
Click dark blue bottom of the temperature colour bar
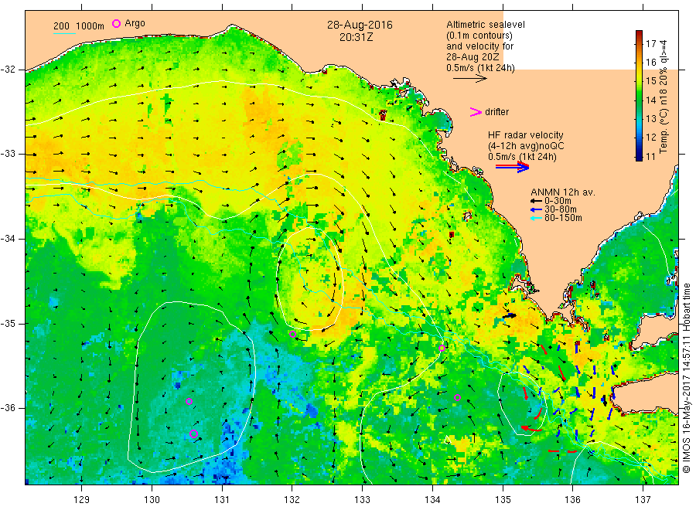coord(639,156)
